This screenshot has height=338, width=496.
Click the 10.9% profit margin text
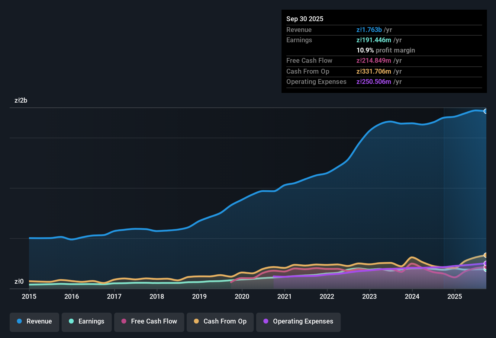386,50
